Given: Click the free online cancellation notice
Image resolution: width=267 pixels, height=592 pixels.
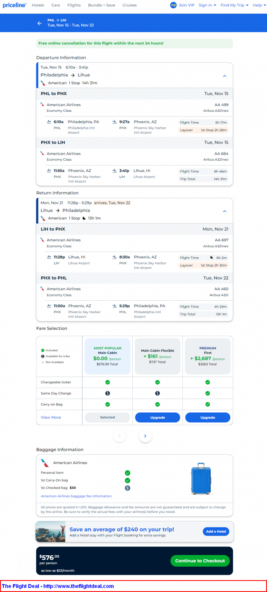Looking at the screenshot, I should [x=134, y=43].
